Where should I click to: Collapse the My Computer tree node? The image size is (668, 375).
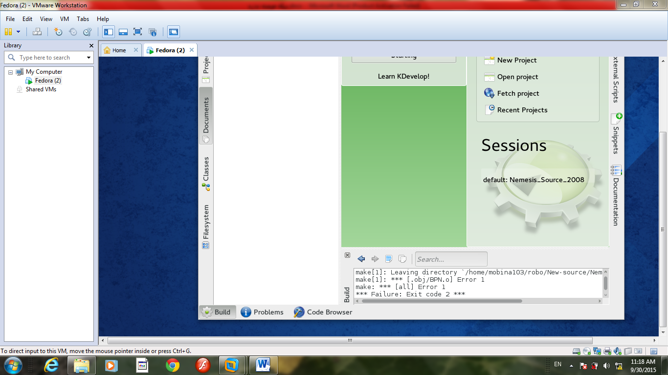10,72
